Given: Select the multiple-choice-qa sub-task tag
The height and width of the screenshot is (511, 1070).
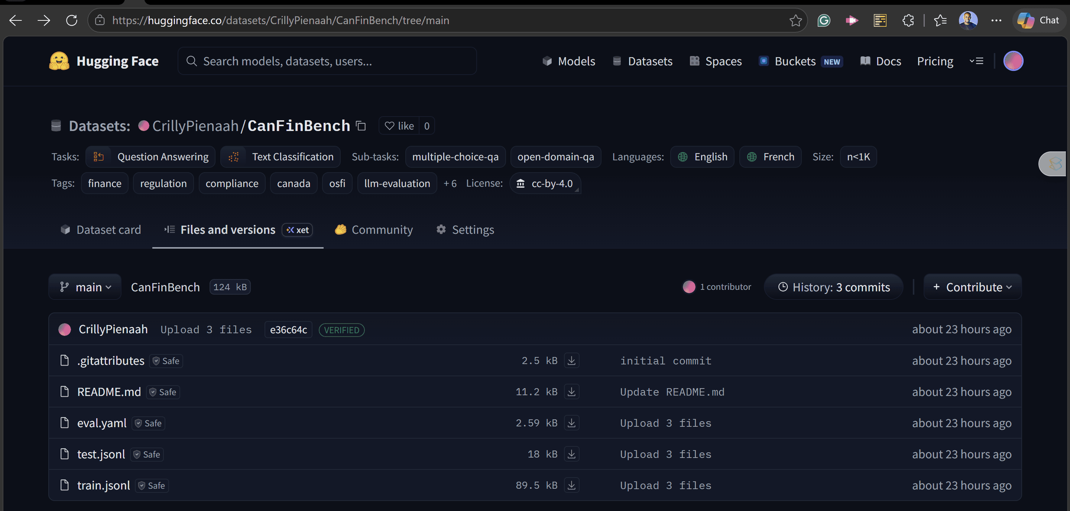Looking at the screenshot, I should pyautogui.click(x=455, y=157).
